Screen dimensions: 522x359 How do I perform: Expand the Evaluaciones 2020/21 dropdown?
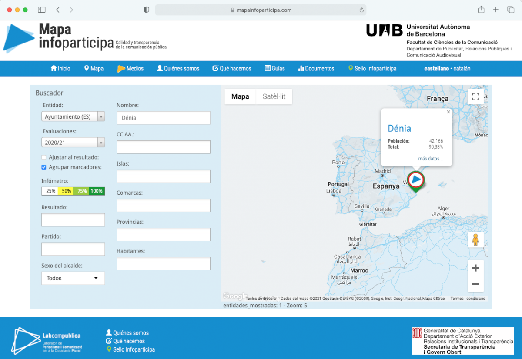click(73, 143)
